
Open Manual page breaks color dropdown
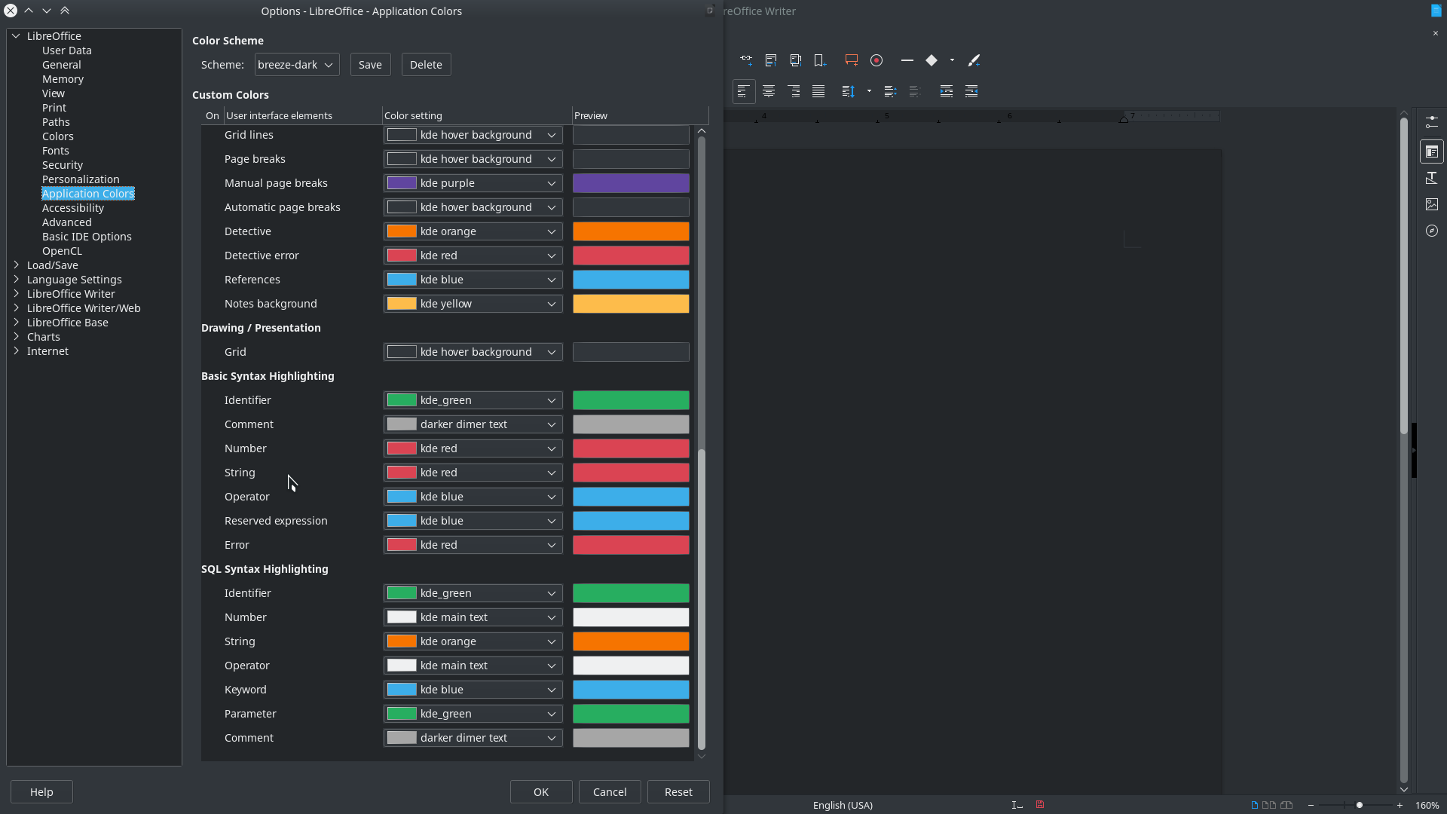473,183
